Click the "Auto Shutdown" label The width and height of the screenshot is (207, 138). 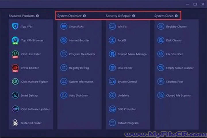click(x=79, y=95)
